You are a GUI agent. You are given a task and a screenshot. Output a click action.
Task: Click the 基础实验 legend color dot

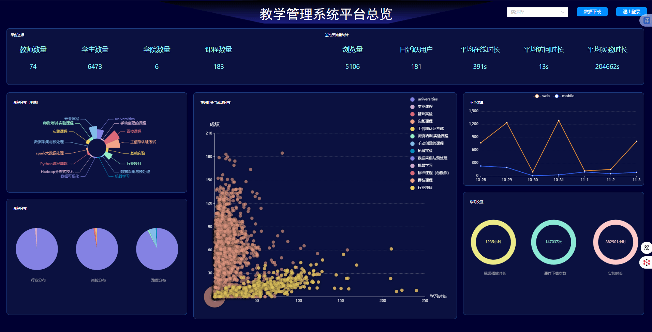pyautogui.click(x=412, y=114)
